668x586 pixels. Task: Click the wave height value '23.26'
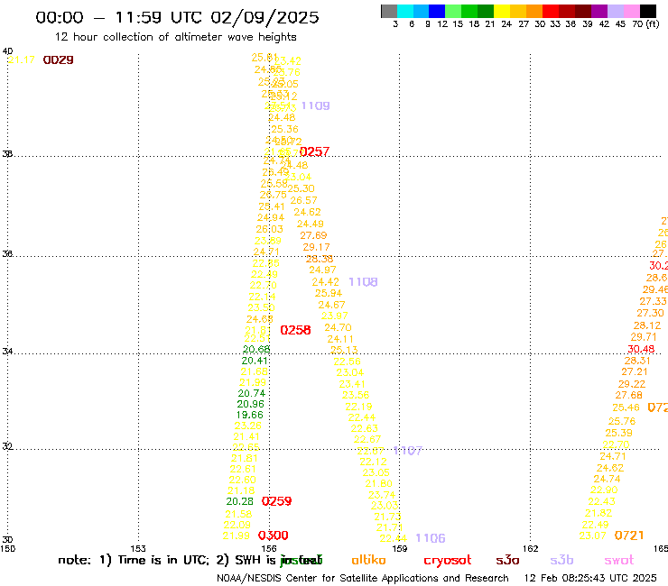pos(248,426)
